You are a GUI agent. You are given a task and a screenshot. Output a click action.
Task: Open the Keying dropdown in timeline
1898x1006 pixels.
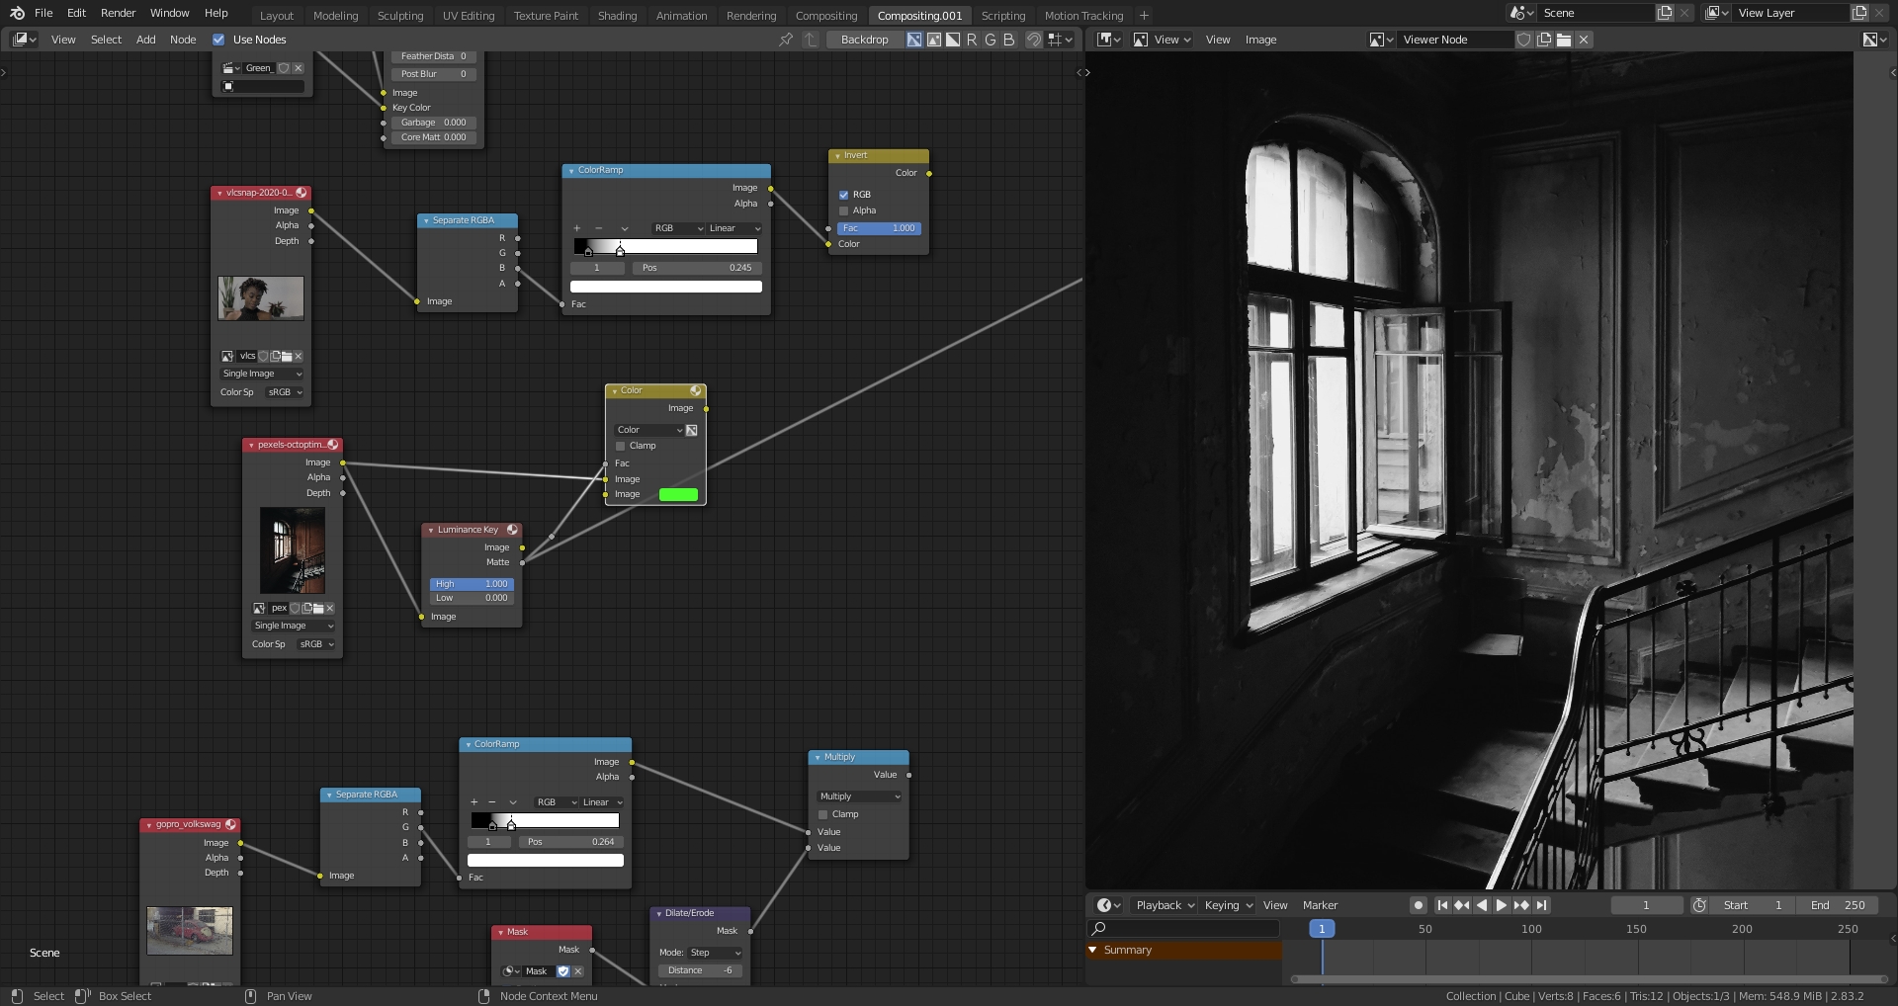click(1228, 905)
